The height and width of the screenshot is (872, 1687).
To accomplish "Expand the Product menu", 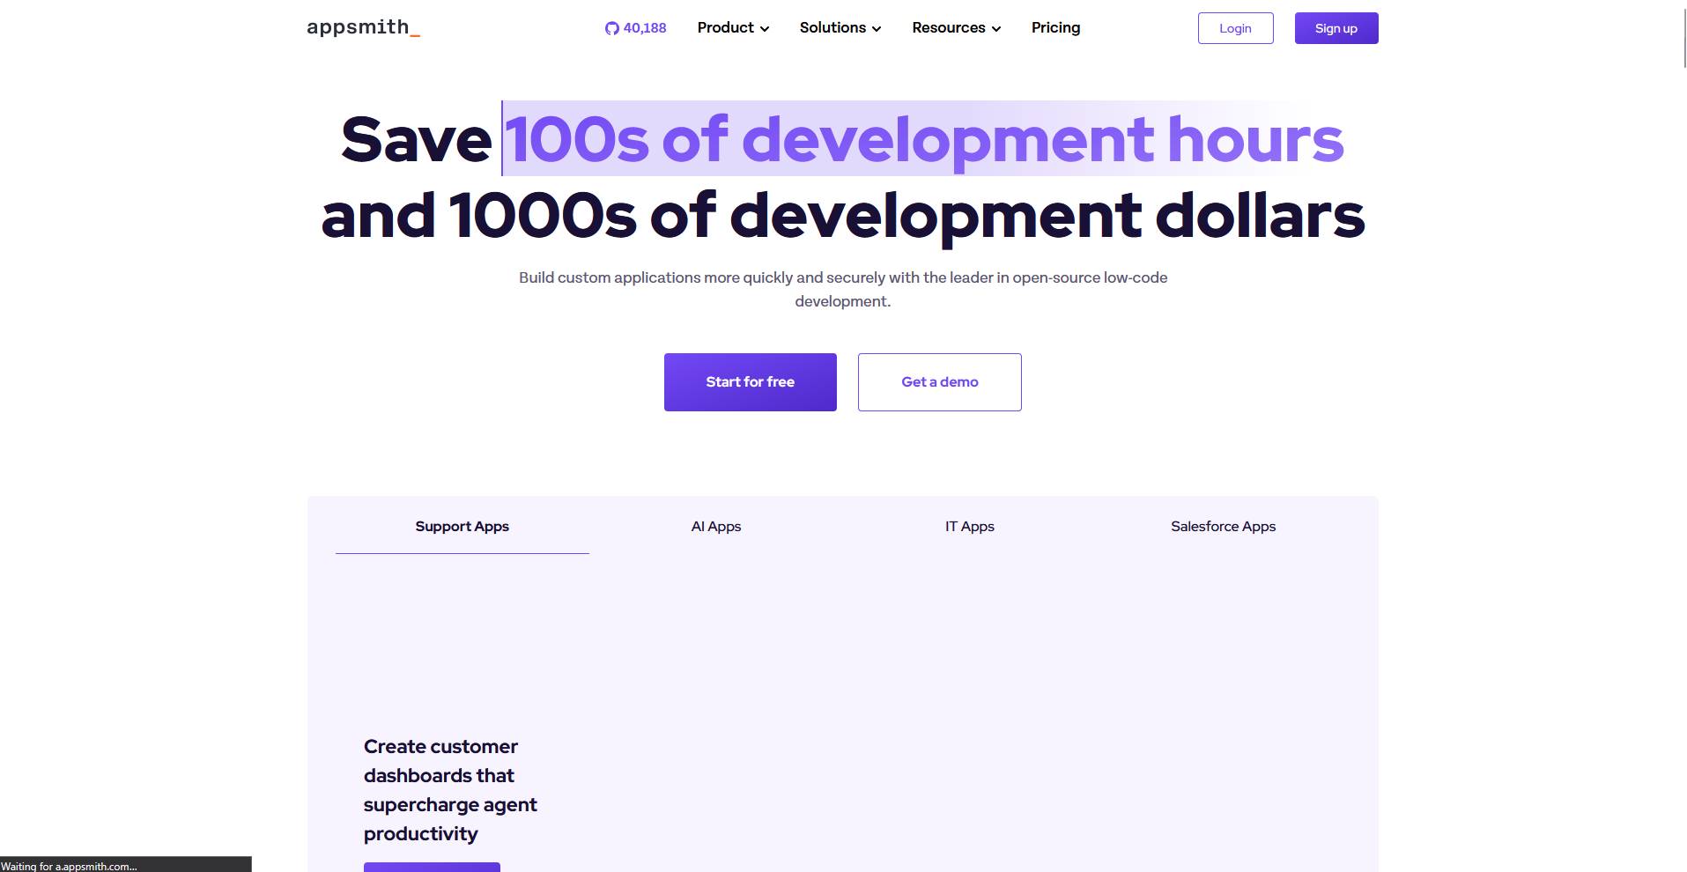I will (733, 28).
